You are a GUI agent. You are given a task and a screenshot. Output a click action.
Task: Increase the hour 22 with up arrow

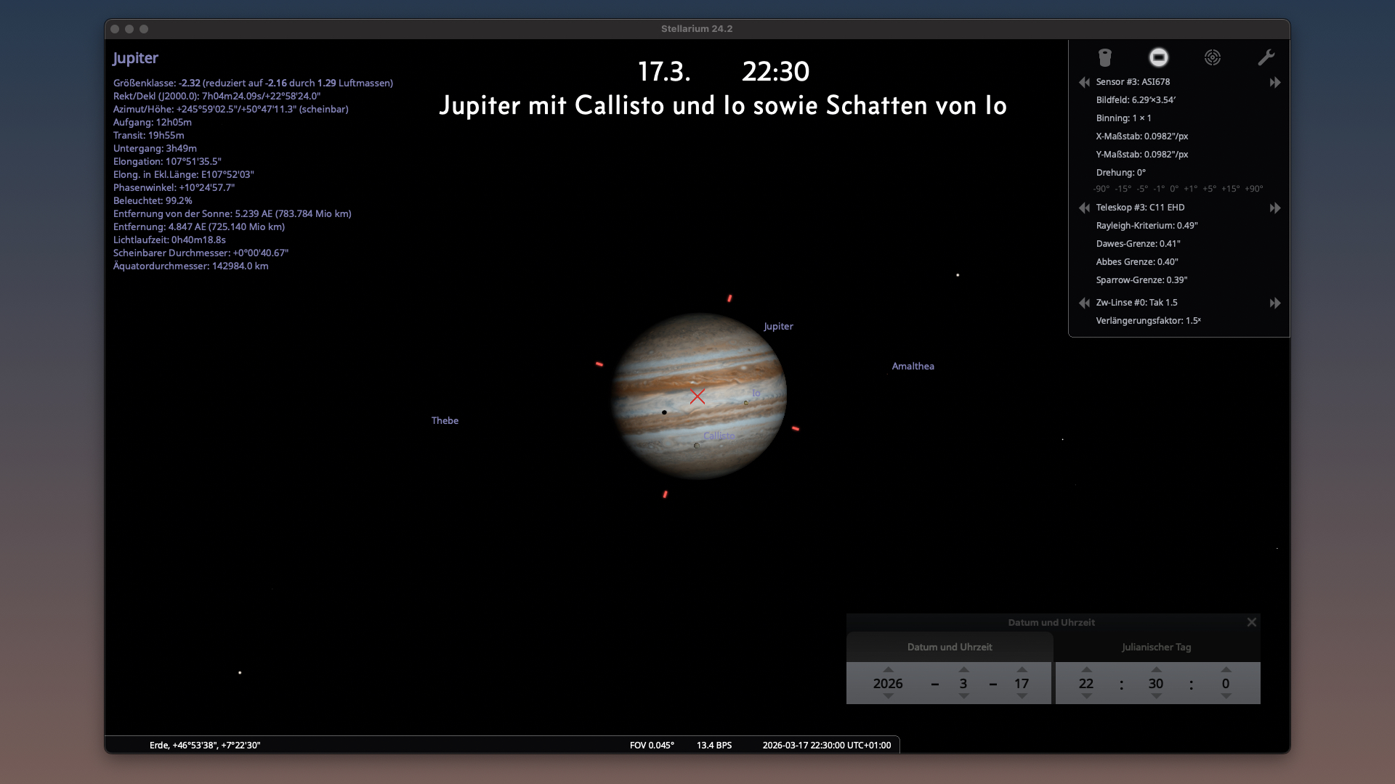point(1086,669)
